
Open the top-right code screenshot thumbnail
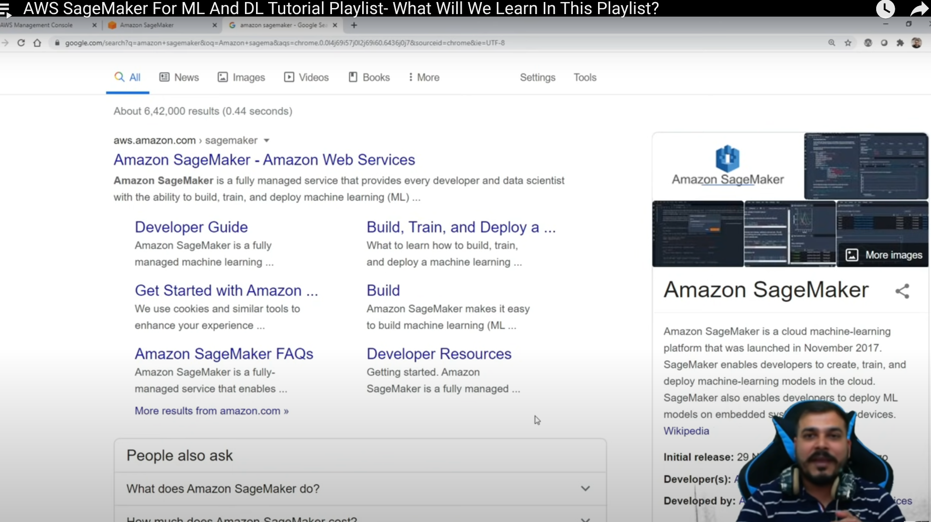click(x=866, y=166)
